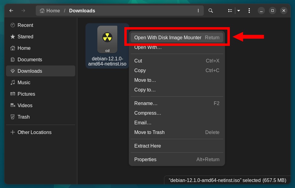Image resolution: width=295 pixels, height=188 pixels.
Task: Open Recent in the sidebar
Action: coord(41,25)
